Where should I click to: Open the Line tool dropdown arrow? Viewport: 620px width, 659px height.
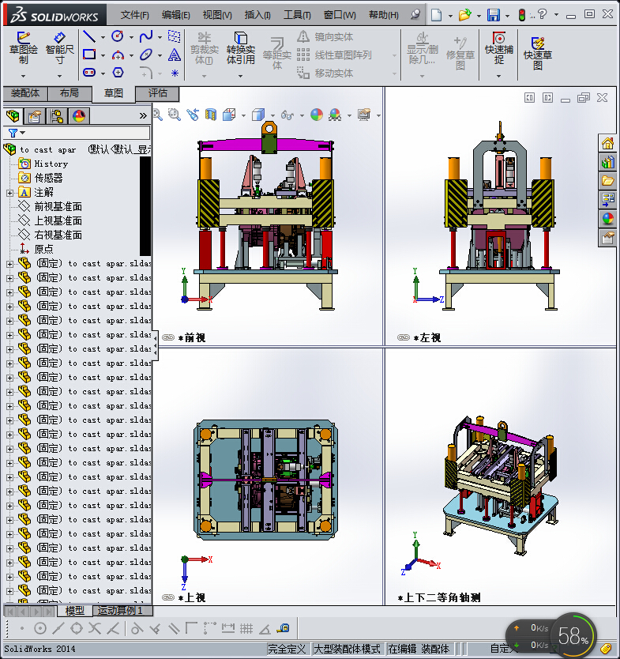[x=103, y=37]
